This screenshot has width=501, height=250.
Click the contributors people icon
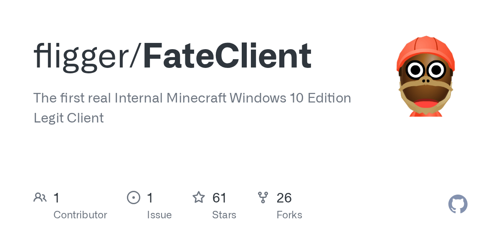(x=40, y=197)
